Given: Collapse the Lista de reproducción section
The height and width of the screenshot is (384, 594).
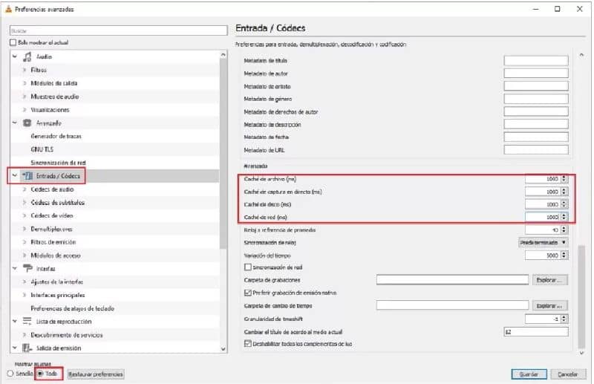Looking at the screenshot, I should (x=15, y=322).
